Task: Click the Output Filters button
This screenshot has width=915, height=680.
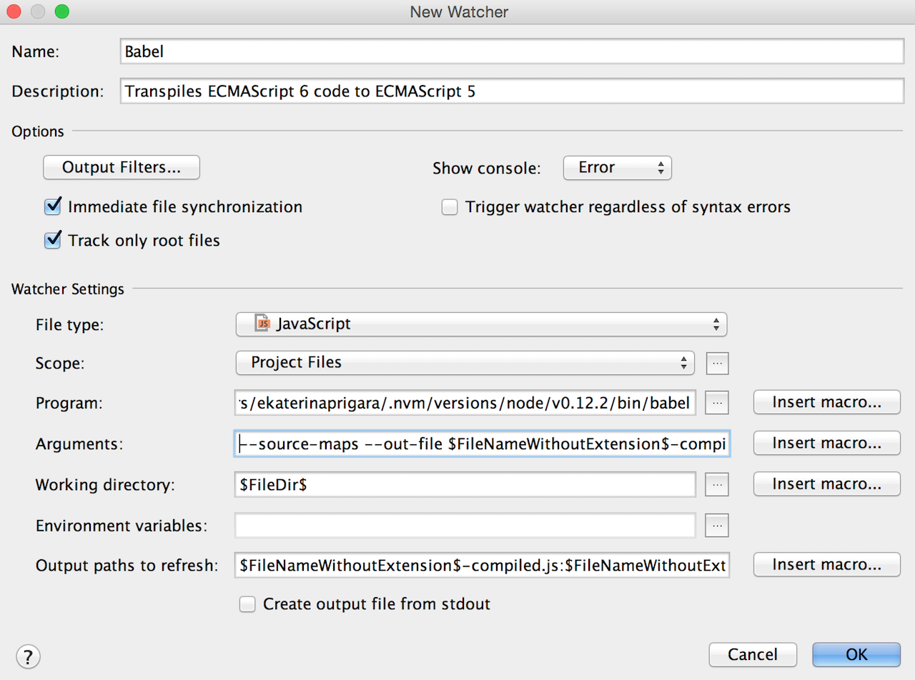Action: (122, 168)
